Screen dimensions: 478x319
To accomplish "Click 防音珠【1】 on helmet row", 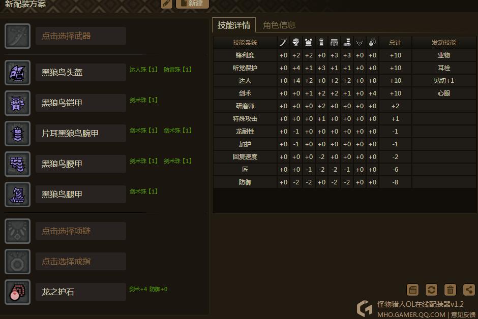I will click(x=178, y=70).
